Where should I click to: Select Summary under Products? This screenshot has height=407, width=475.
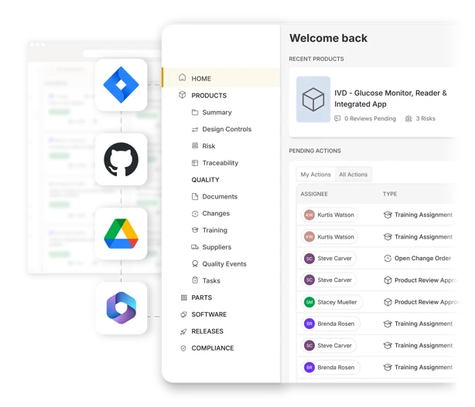217,113
